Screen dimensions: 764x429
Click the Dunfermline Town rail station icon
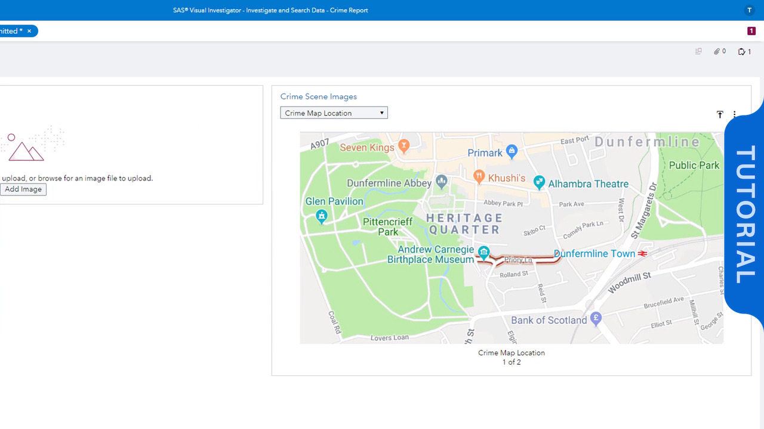642,254
